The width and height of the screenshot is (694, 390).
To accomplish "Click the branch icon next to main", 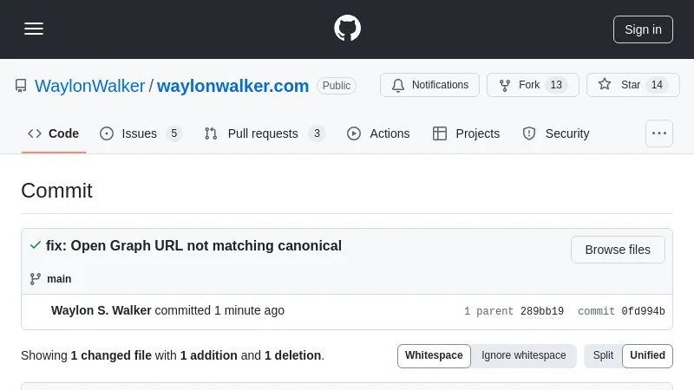I will coord(36,279).
